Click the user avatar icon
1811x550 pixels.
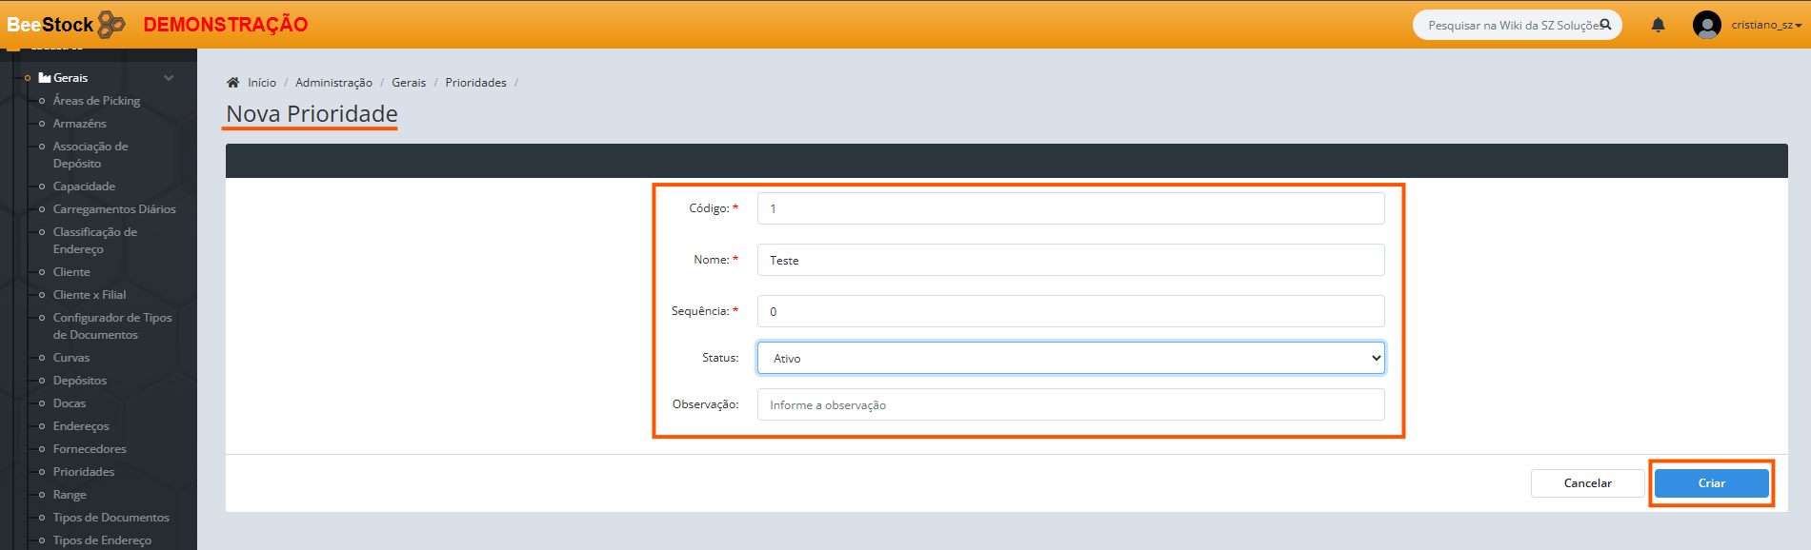1706,25
